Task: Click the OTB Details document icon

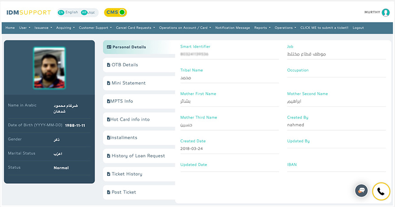Action: (x=109, y=65)
